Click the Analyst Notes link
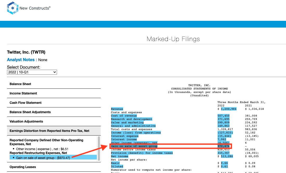The width and height of the screenshot is (286, 173). 22,60
